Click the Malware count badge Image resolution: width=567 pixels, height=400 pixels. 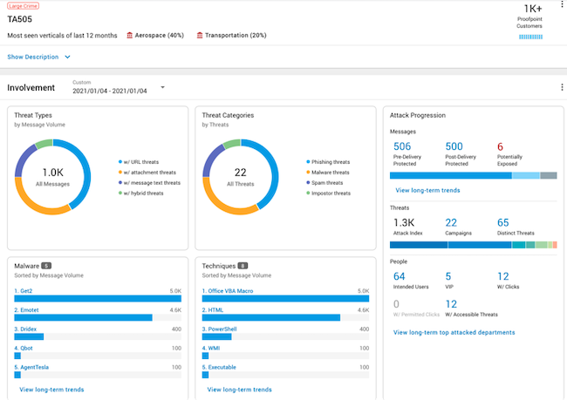coord(46,266)
